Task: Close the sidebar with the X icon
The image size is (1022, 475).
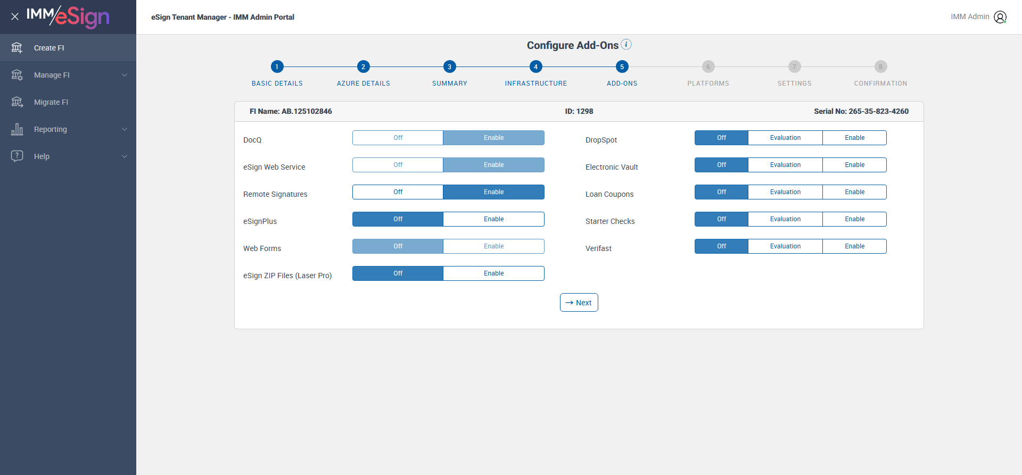Action: pyautogui.click(x=15, y=16)
